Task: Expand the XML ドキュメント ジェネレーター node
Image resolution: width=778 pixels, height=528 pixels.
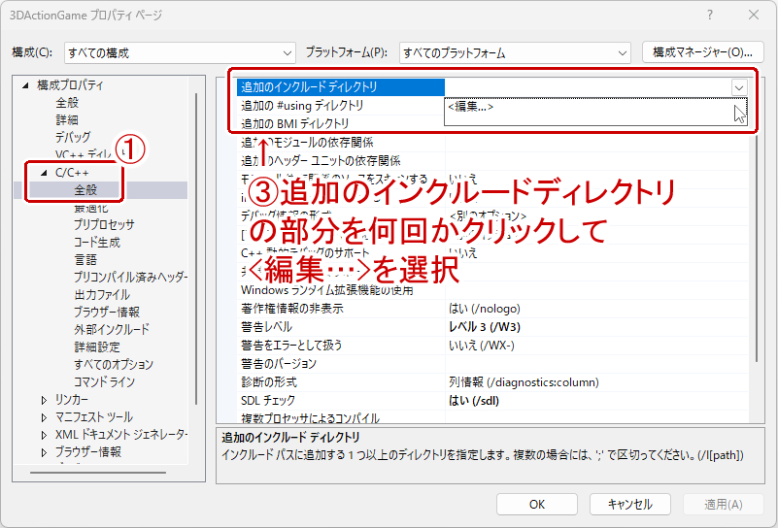Action: [x=44, y=435]
